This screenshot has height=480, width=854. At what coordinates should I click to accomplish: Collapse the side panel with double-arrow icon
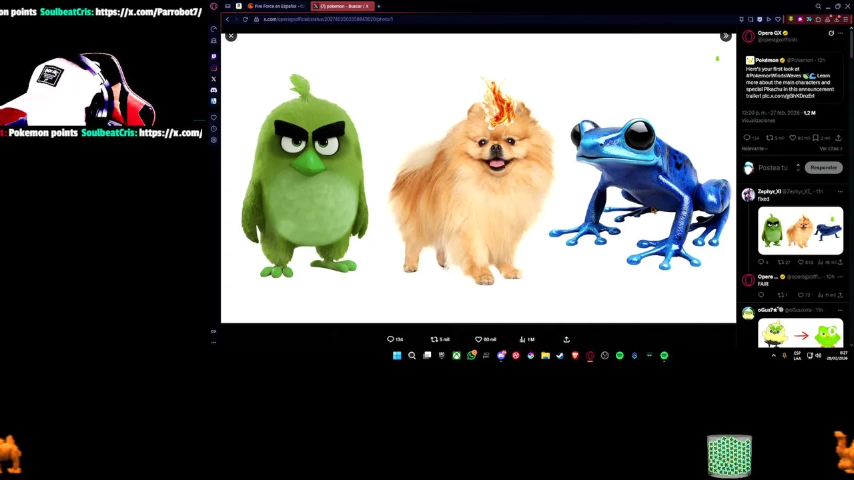pyautogui.click(x=726, y=36)
